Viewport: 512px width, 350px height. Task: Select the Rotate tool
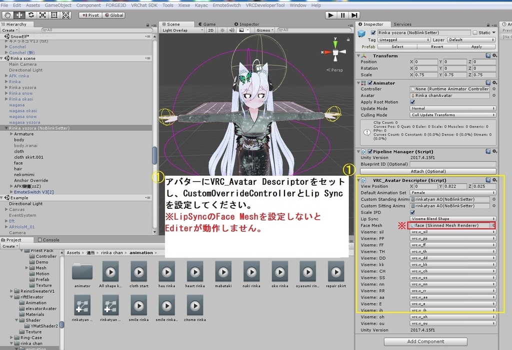tap(31, 15)
